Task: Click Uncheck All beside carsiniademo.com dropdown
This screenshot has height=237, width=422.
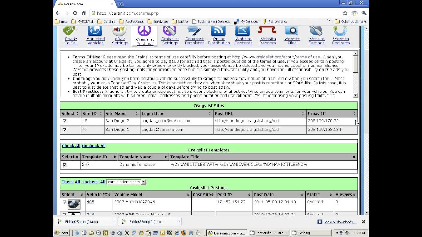Action: 93,182
